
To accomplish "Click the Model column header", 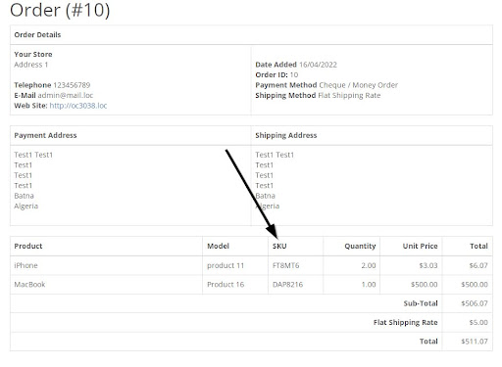I will point(218,246).
